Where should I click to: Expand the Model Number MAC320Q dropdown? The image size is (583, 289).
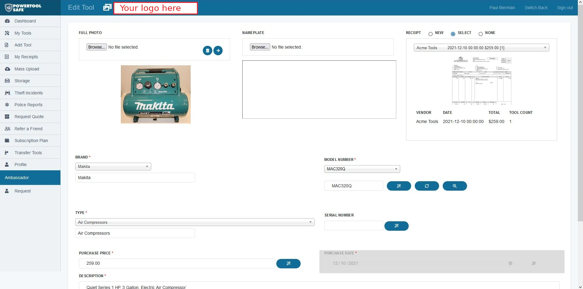(362, 169)
